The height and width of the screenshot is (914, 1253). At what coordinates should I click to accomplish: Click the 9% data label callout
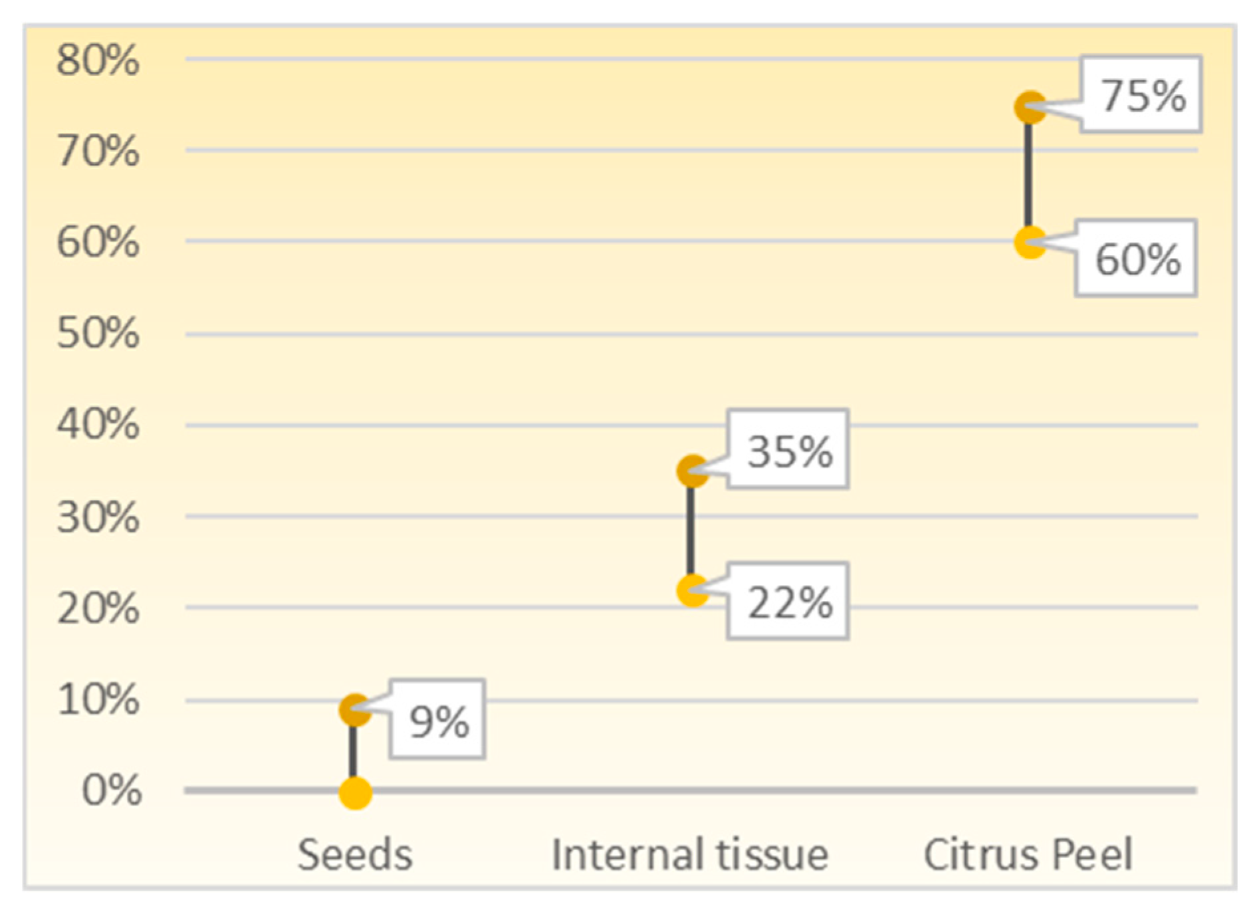click(x=438, y=720)
